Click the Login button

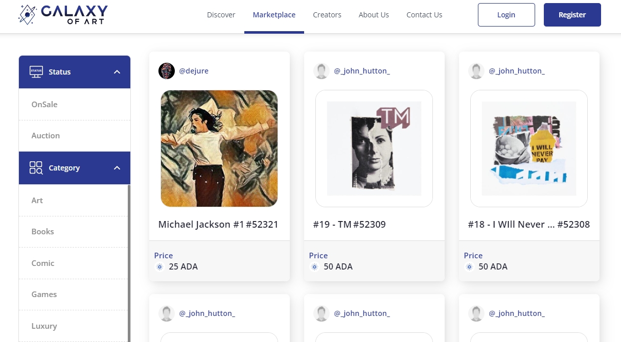pos(506,15)
